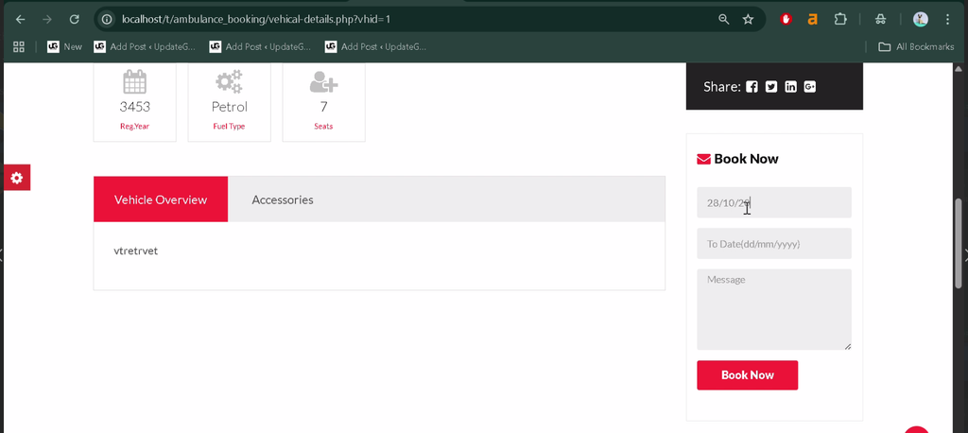Open the orange 'a' extension icon

812,19
